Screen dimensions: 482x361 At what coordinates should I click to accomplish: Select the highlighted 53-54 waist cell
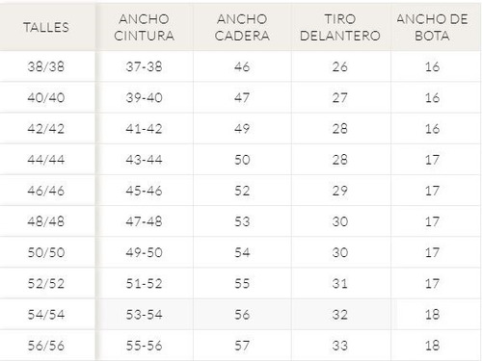click(x=145, y=315)
